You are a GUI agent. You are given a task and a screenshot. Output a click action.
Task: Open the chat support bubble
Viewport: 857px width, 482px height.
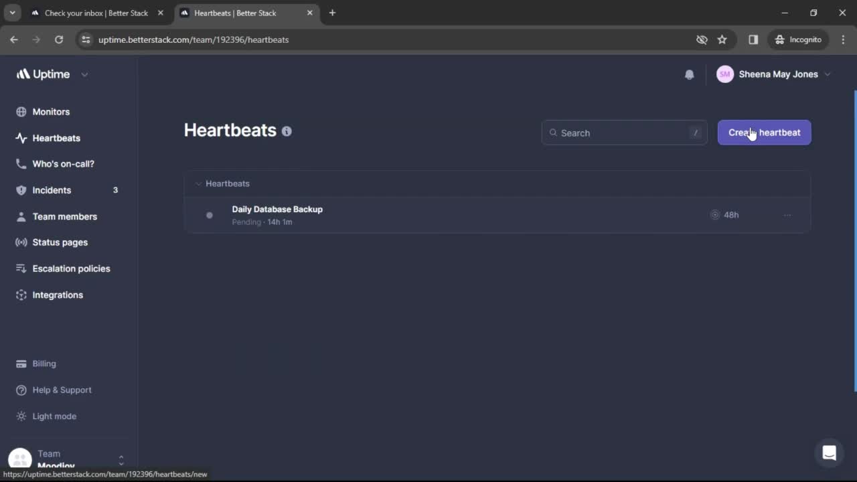(829, 453)
